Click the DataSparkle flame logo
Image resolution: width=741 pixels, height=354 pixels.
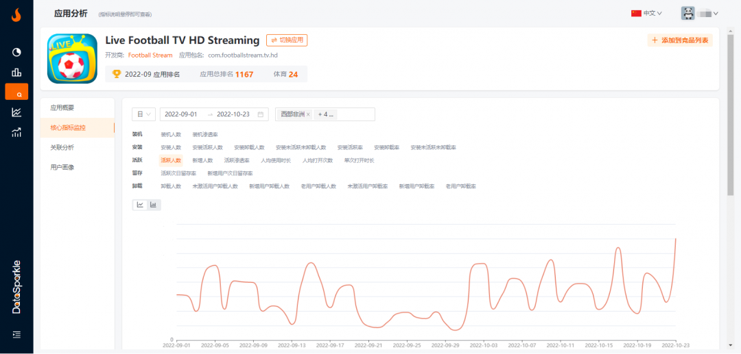pyautogui.click(x=16, y=16)
